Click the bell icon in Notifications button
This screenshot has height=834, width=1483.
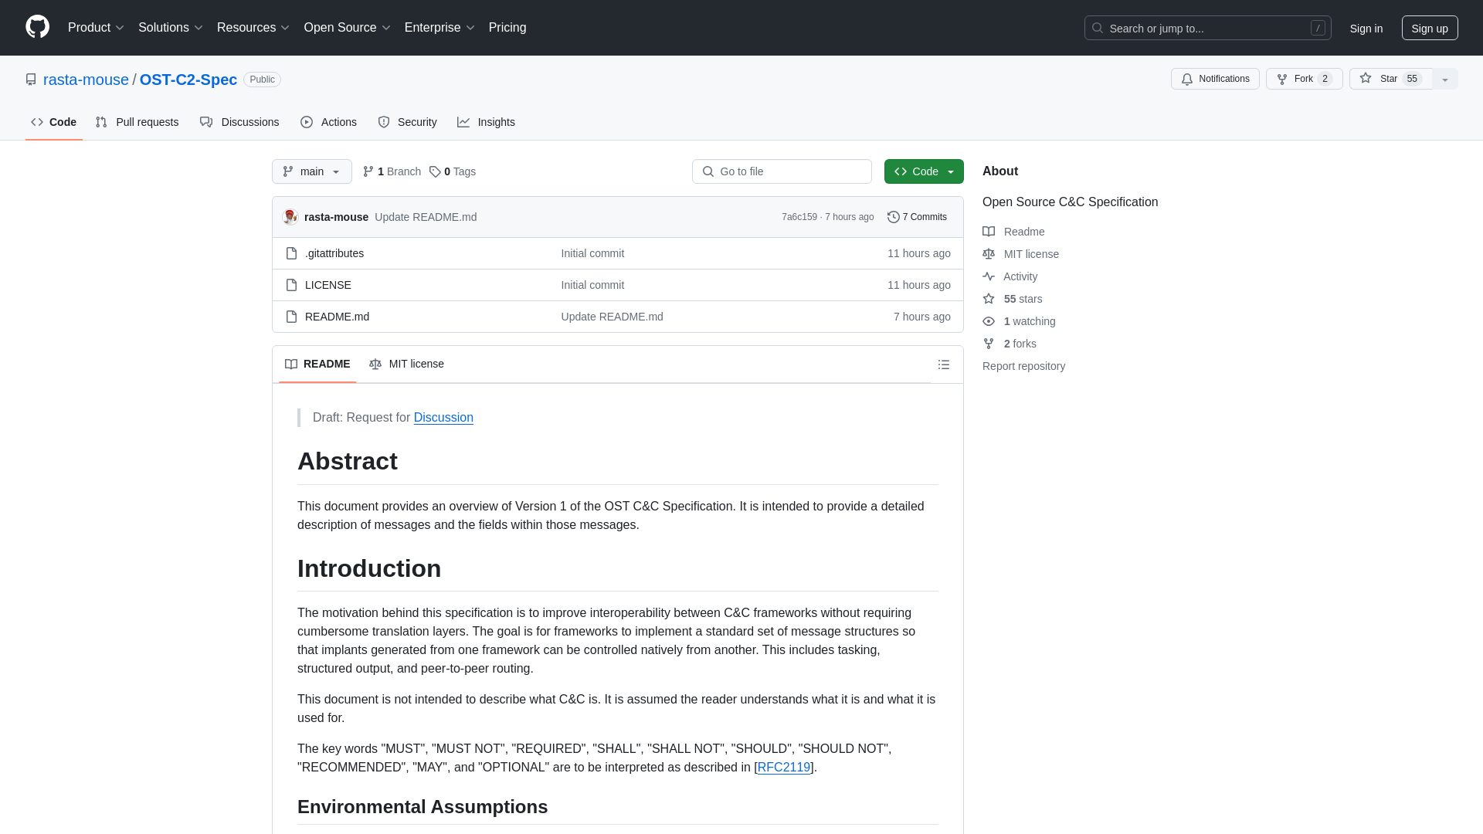pos(1187,79)
